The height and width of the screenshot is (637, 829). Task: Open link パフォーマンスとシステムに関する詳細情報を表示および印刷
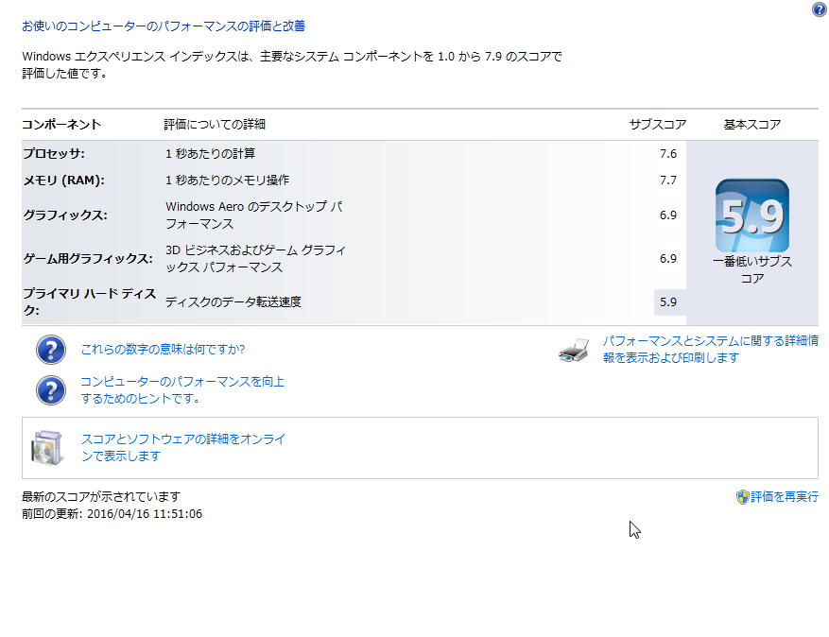[x=711, y=350]
